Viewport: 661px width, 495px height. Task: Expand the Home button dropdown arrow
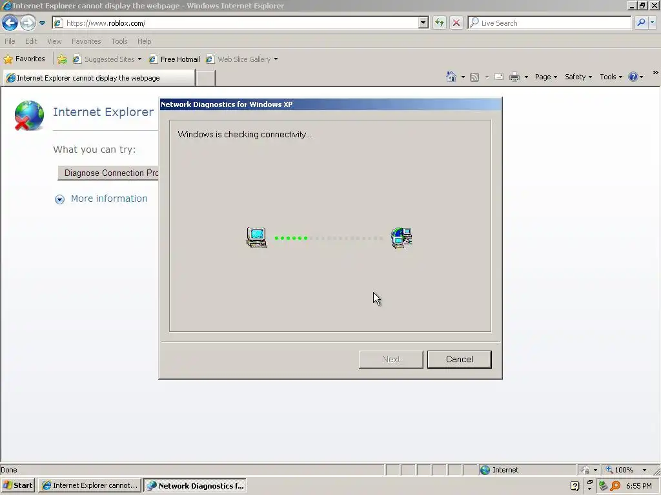coord(463,77)
